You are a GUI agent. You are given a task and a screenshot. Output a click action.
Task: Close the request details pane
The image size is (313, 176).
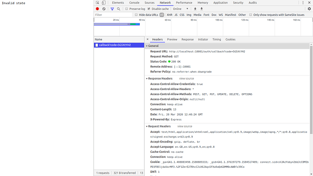point(147,40)
